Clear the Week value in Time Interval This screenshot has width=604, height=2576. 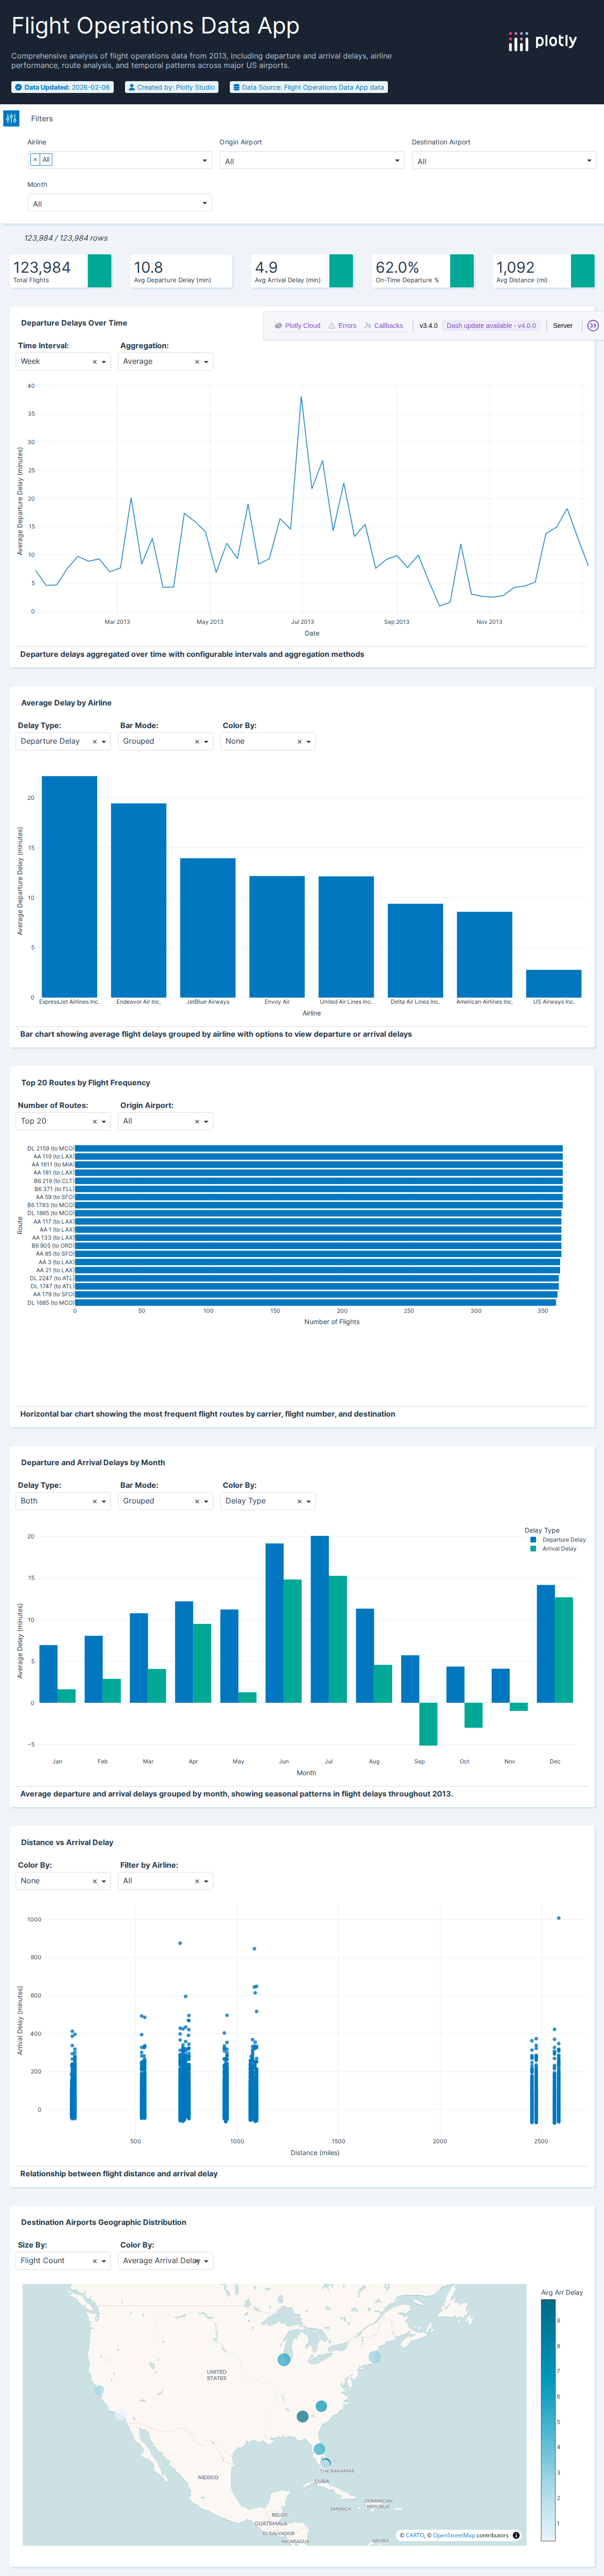pos(95,362)
